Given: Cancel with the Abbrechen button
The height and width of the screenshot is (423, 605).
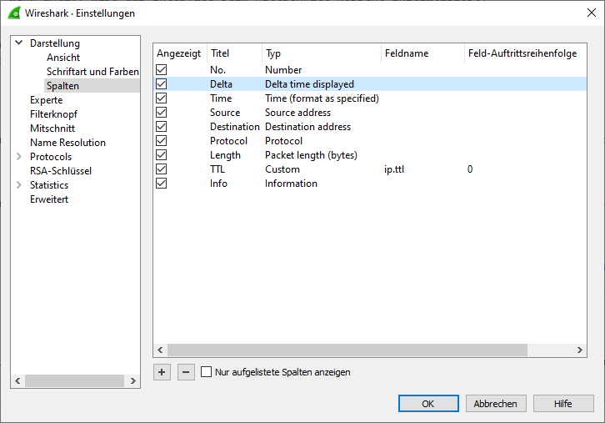Looking at the screenshot, I should coord(496,404).
